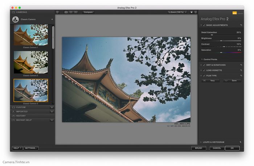Click the Cameras panel header icon
Screen dimensions: 254x166
13,12
